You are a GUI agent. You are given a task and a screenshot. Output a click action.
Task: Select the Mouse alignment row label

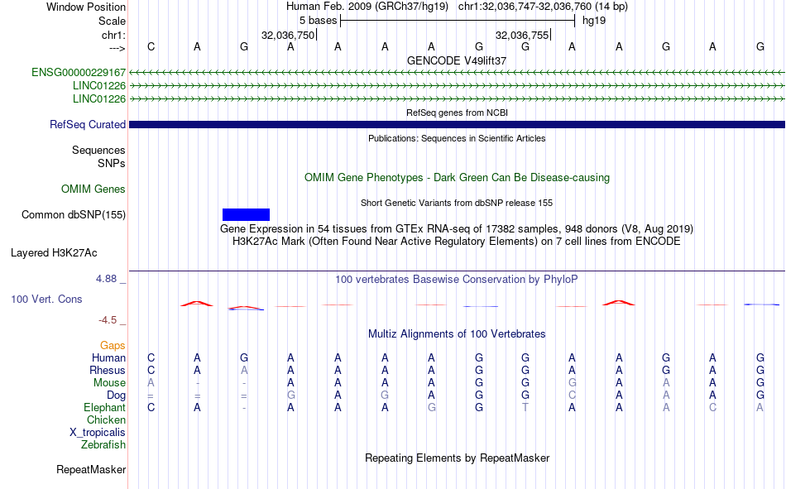click(109, 382)
